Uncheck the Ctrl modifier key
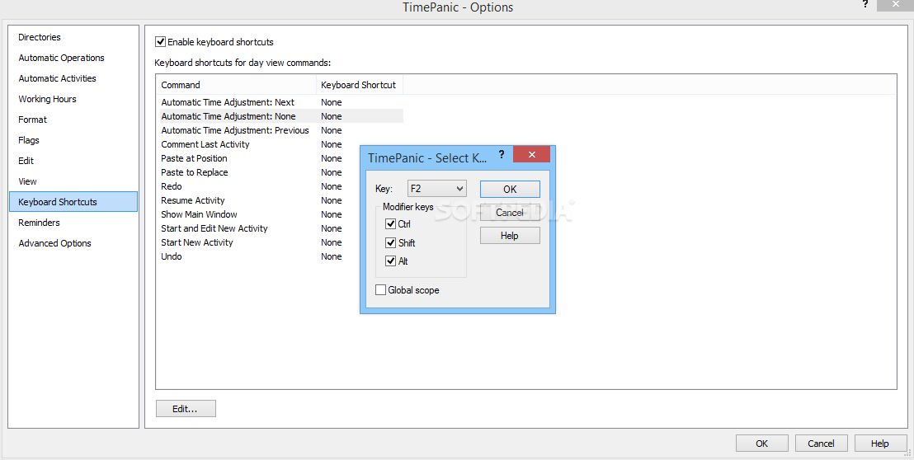This screenshot has height=460, width=914. pyautogui.click(x=390, y=224)
